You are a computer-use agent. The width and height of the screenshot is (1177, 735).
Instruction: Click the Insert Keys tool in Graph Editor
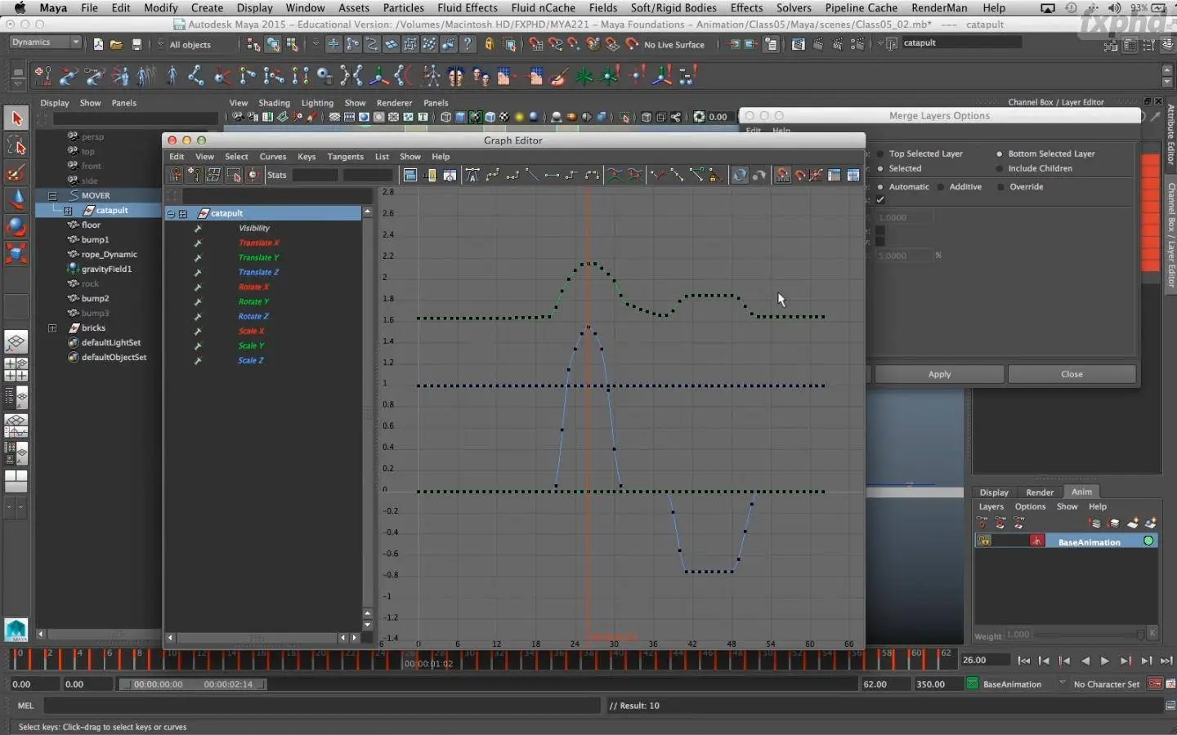coord(194,175)
